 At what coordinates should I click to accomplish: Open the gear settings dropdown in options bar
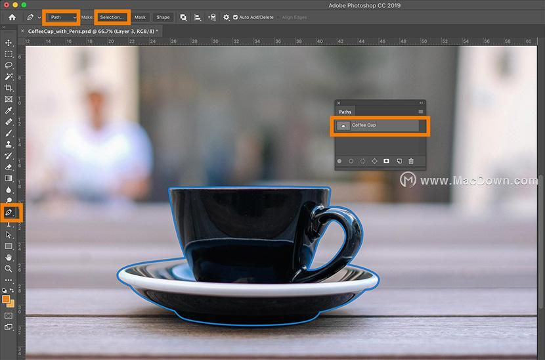[x=227, y=17]
